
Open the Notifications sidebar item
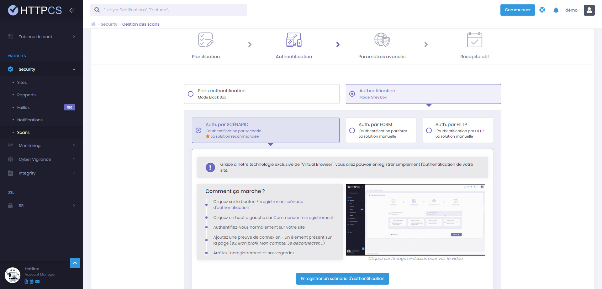[x=30, y=120]
